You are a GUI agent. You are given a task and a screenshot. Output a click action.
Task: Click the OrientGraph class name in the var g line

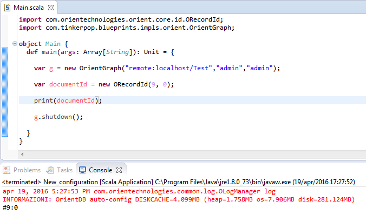(x=100, y=68)
